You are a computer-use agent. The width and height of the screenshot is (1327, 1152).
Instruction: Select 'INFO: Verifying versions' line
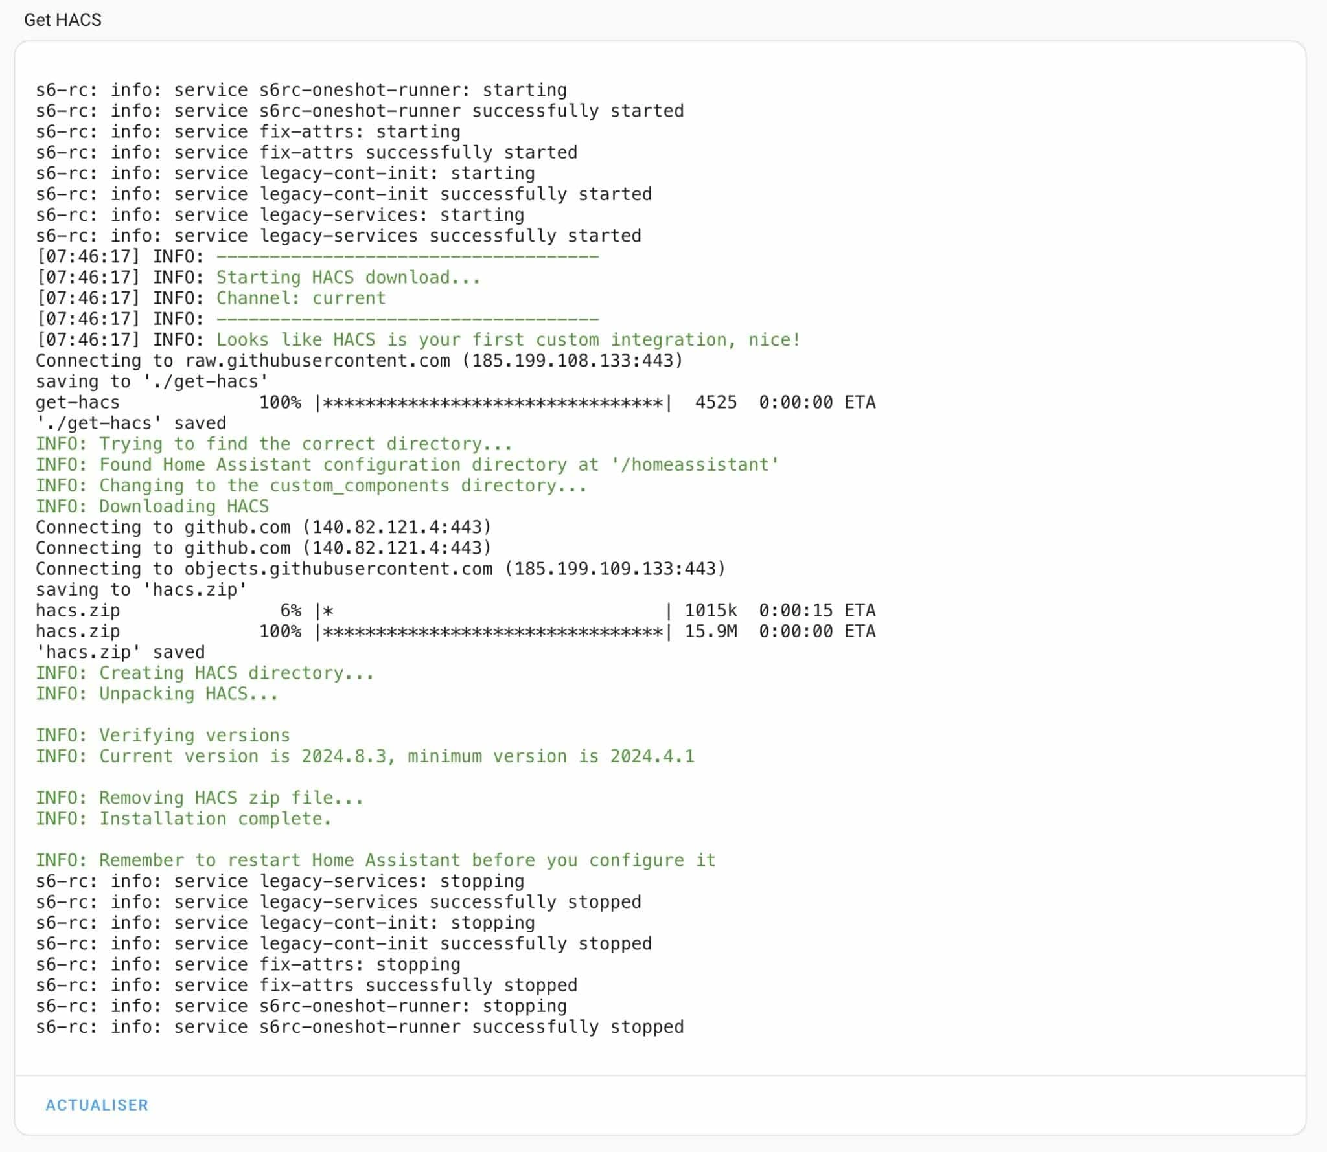pos(163,735)
